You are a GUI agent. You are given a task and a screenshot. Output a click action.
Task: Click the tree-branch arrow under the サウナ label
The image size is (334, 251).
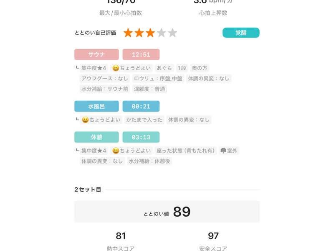pyautogui.click(x=77, y=67)
